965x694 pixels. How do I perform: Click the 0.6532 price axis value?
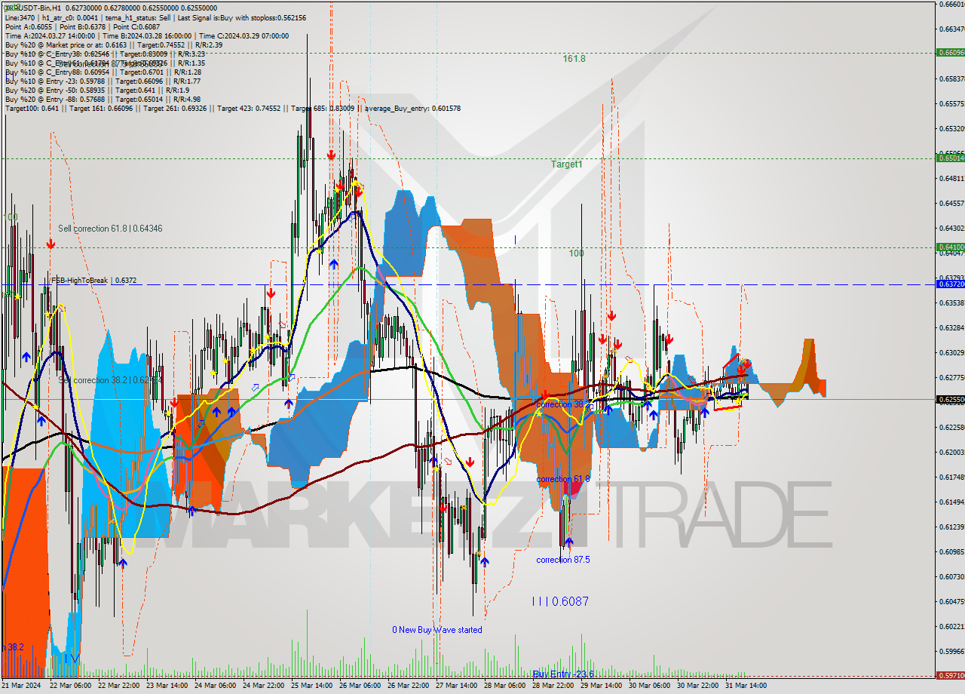951,128
